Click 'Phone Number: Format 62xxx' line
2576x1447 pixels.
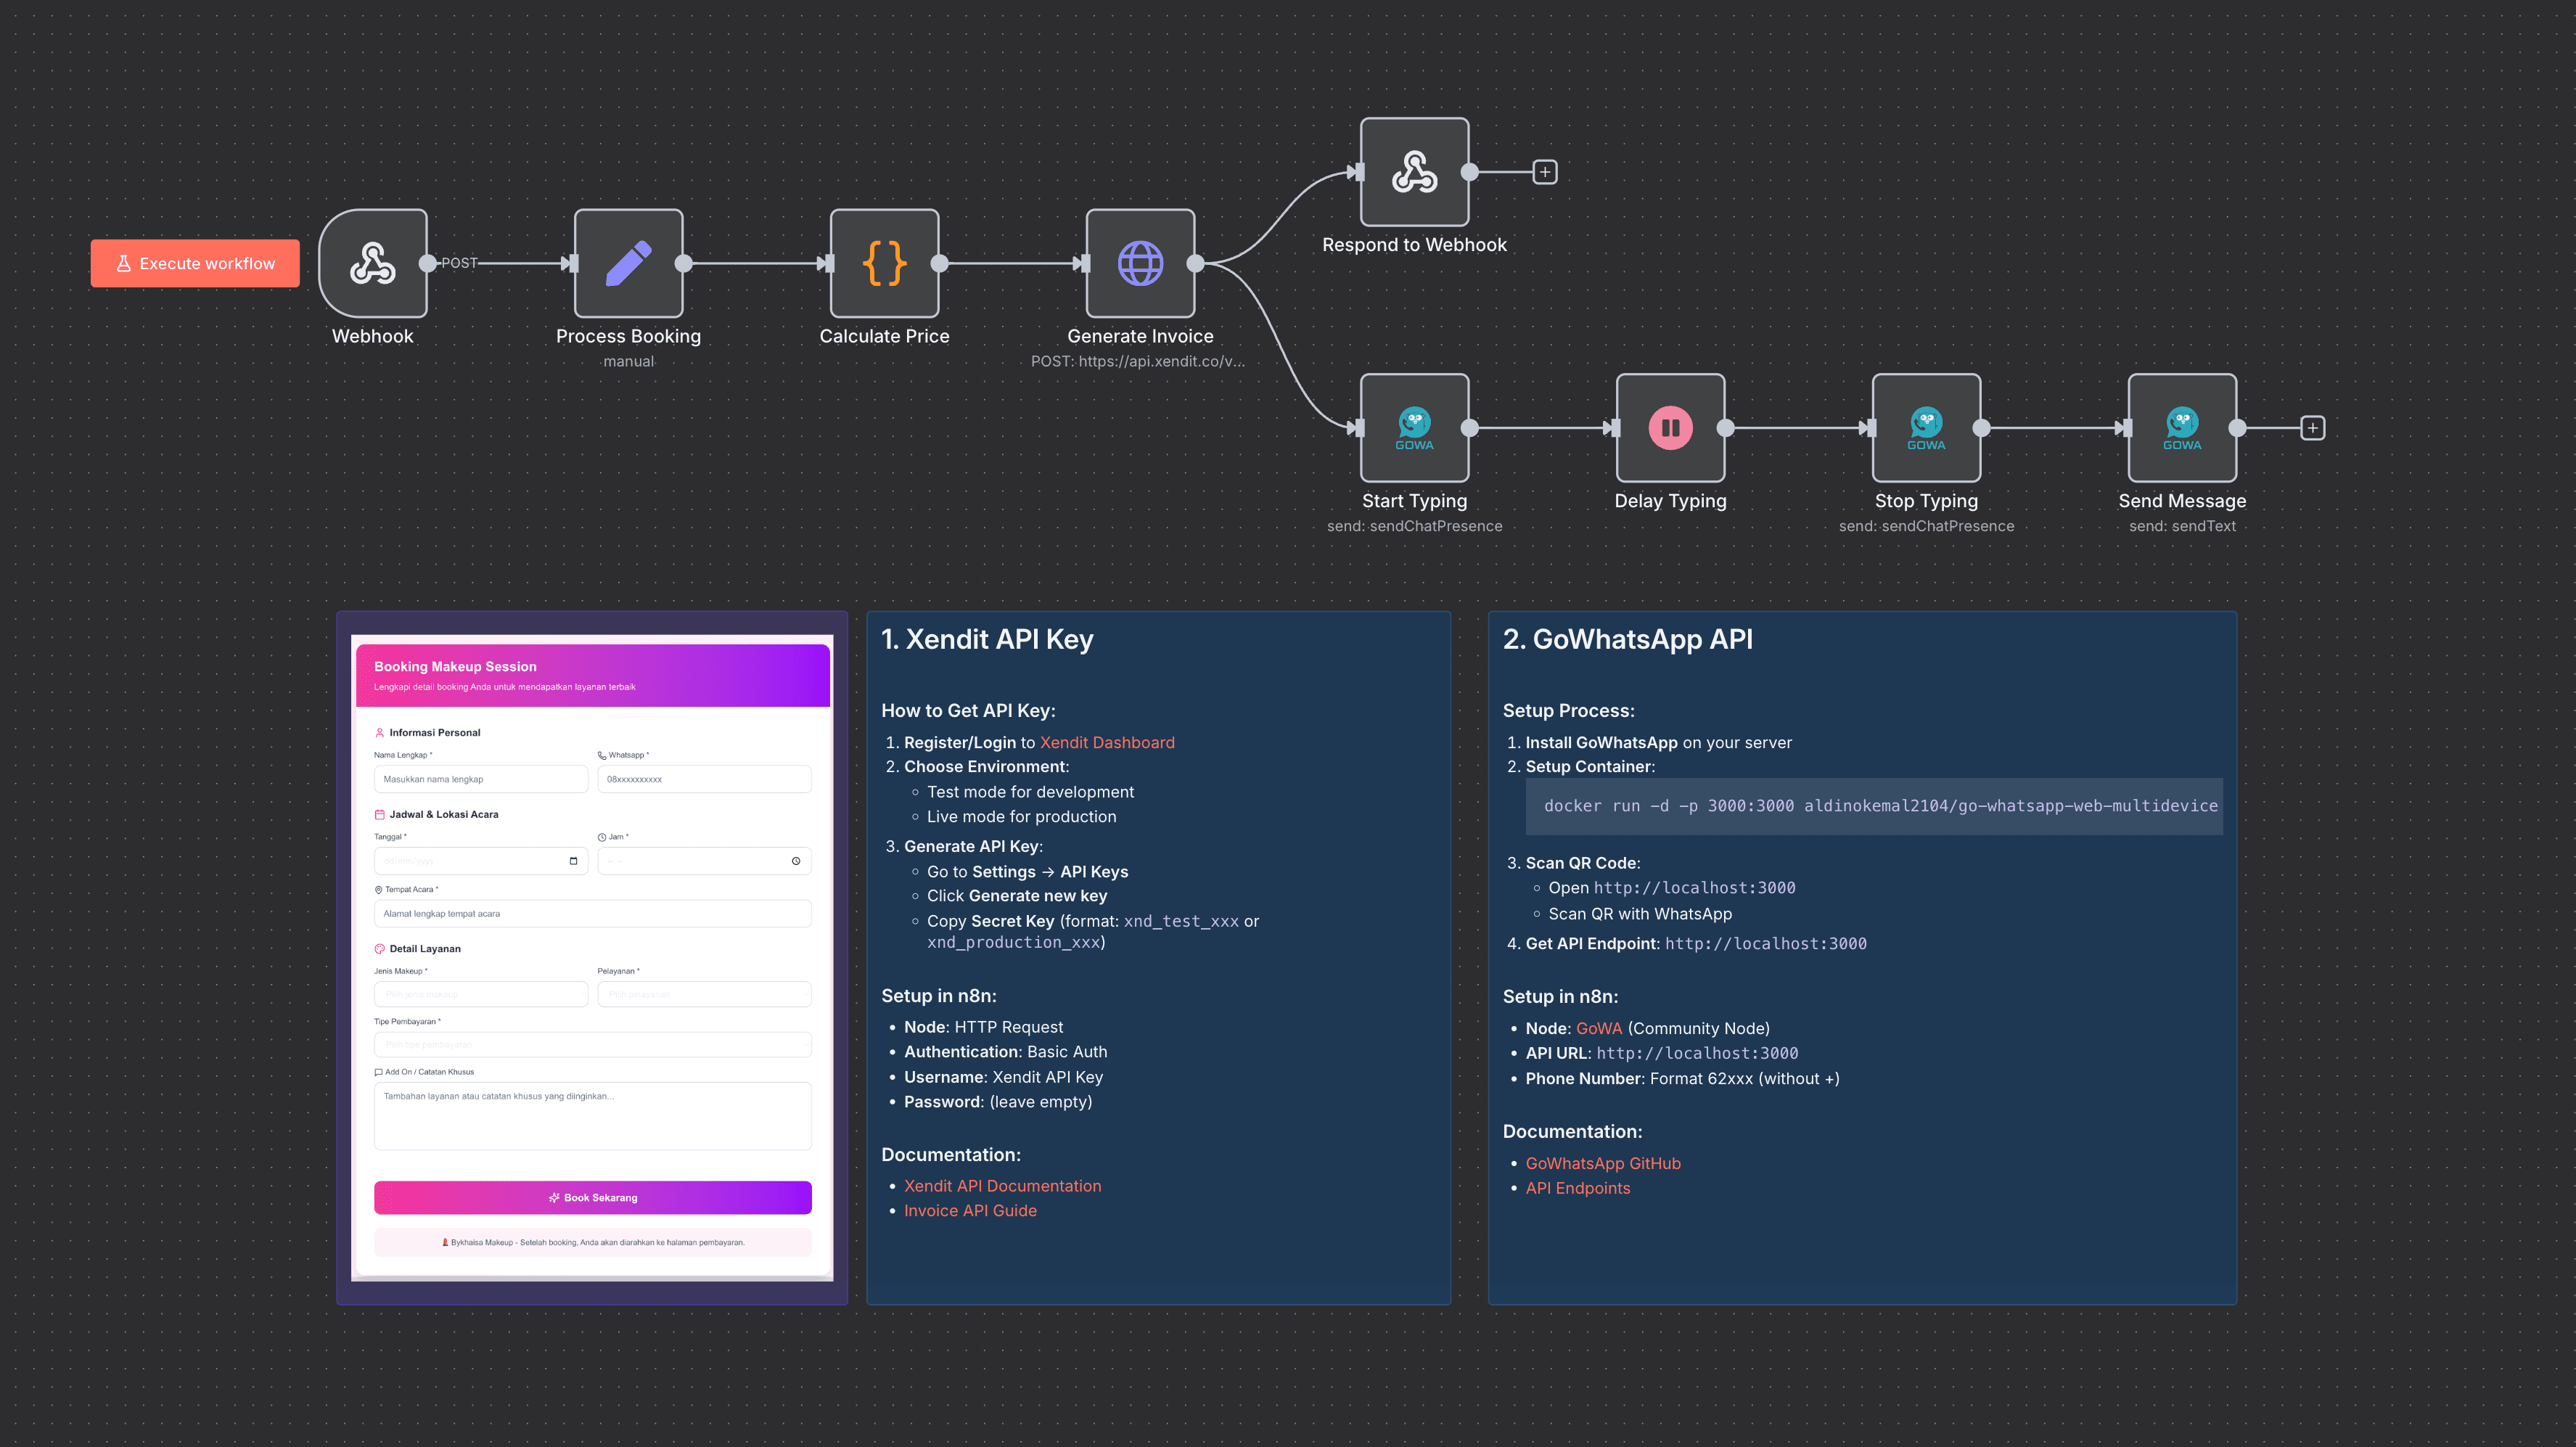click(x=1683, y=1078)
